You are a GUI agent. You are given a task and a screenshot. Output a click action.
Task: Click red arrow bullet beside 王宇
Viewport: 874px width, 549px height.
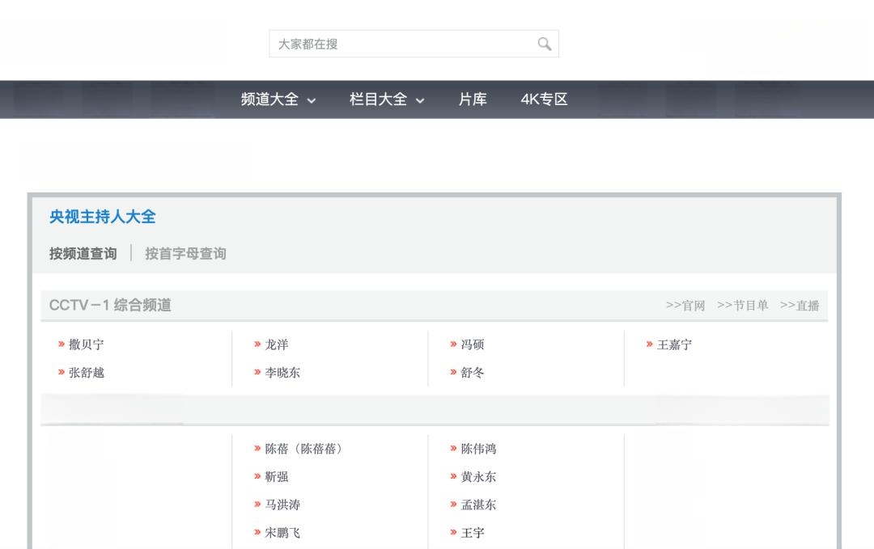[x=454, y=532]
